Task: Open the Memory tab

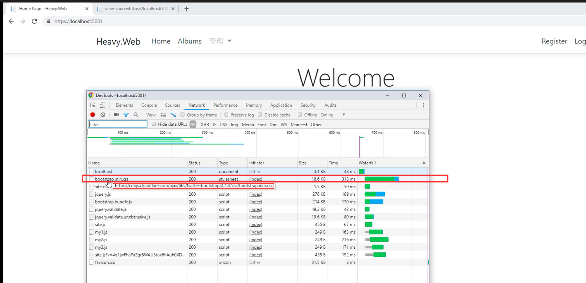Action: point(254,105)
